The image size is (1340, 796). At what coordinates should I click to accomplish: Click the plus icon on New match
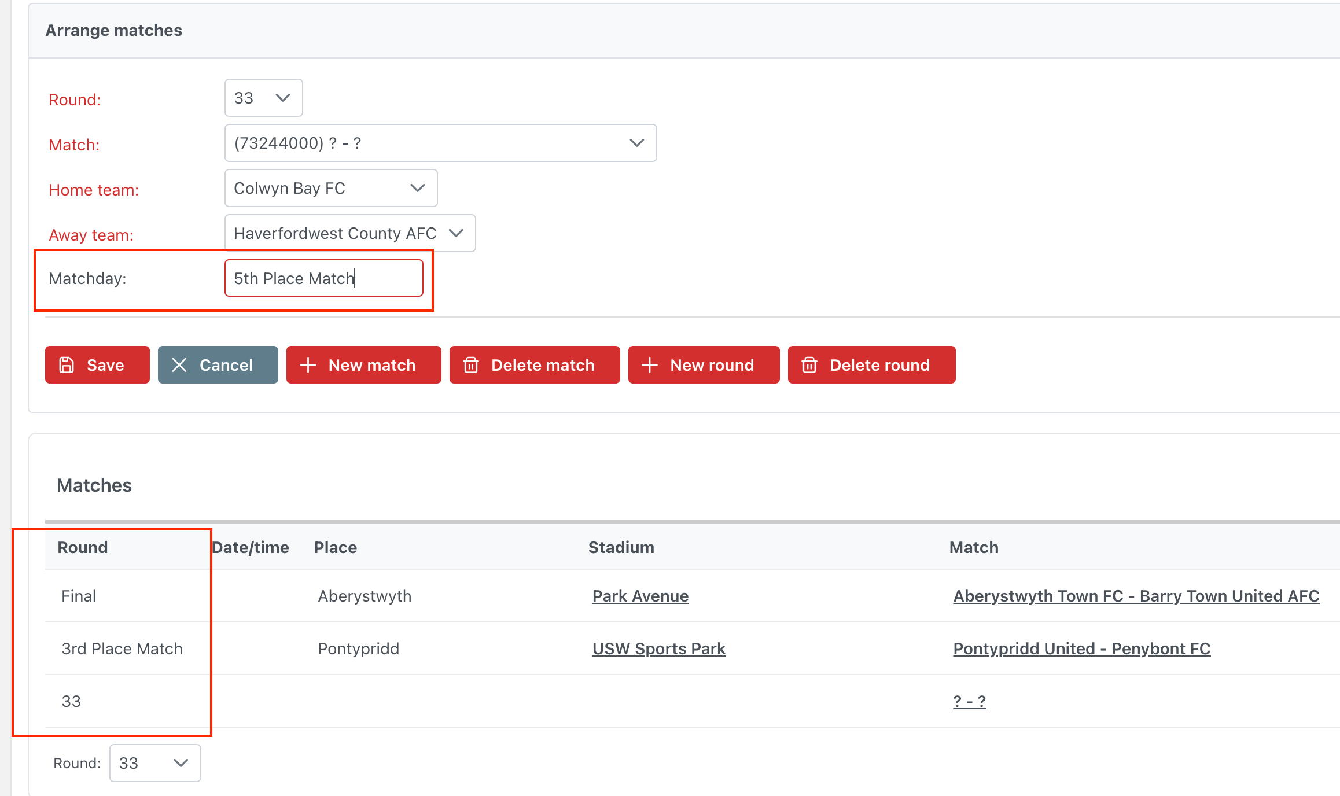click(x=308, y=365)
